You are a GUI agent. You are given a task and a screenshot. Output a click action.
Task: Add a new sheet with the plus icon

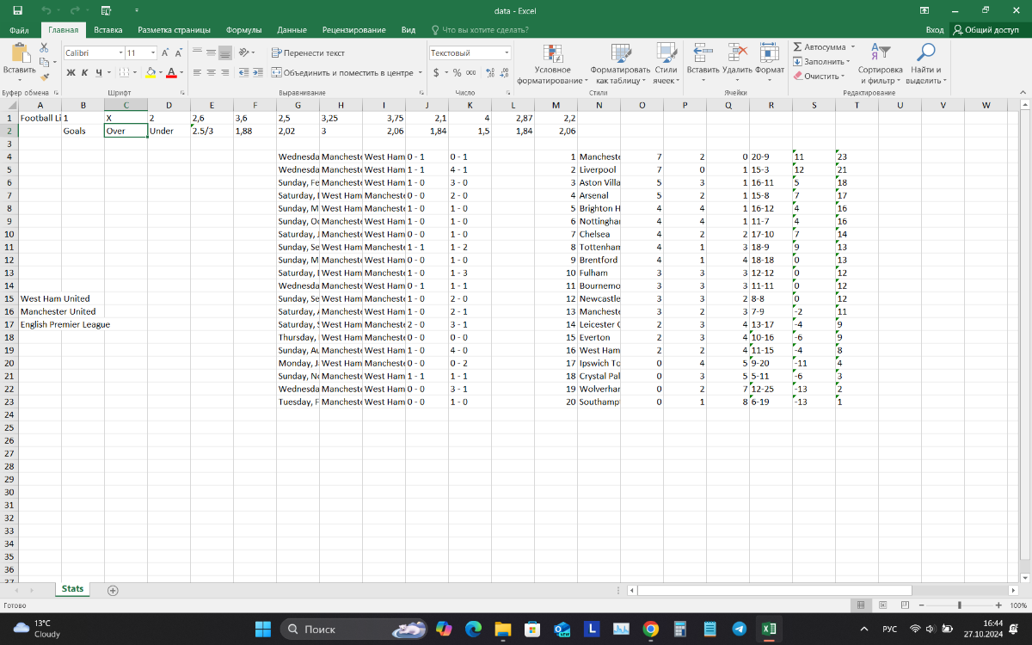click(112, 590)
